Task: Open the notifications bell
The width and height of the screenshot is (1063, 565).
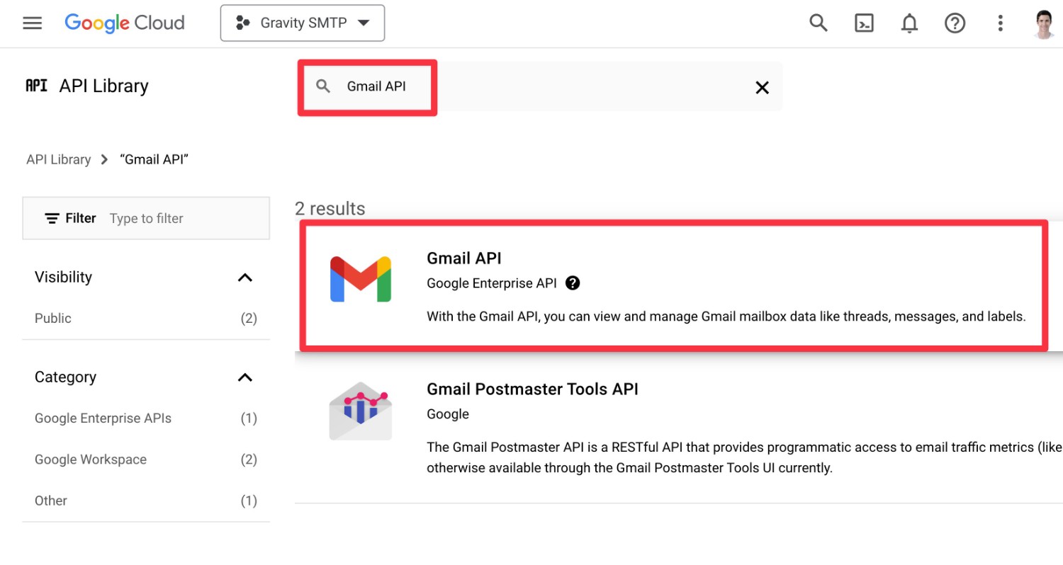Action: point(909,23)
